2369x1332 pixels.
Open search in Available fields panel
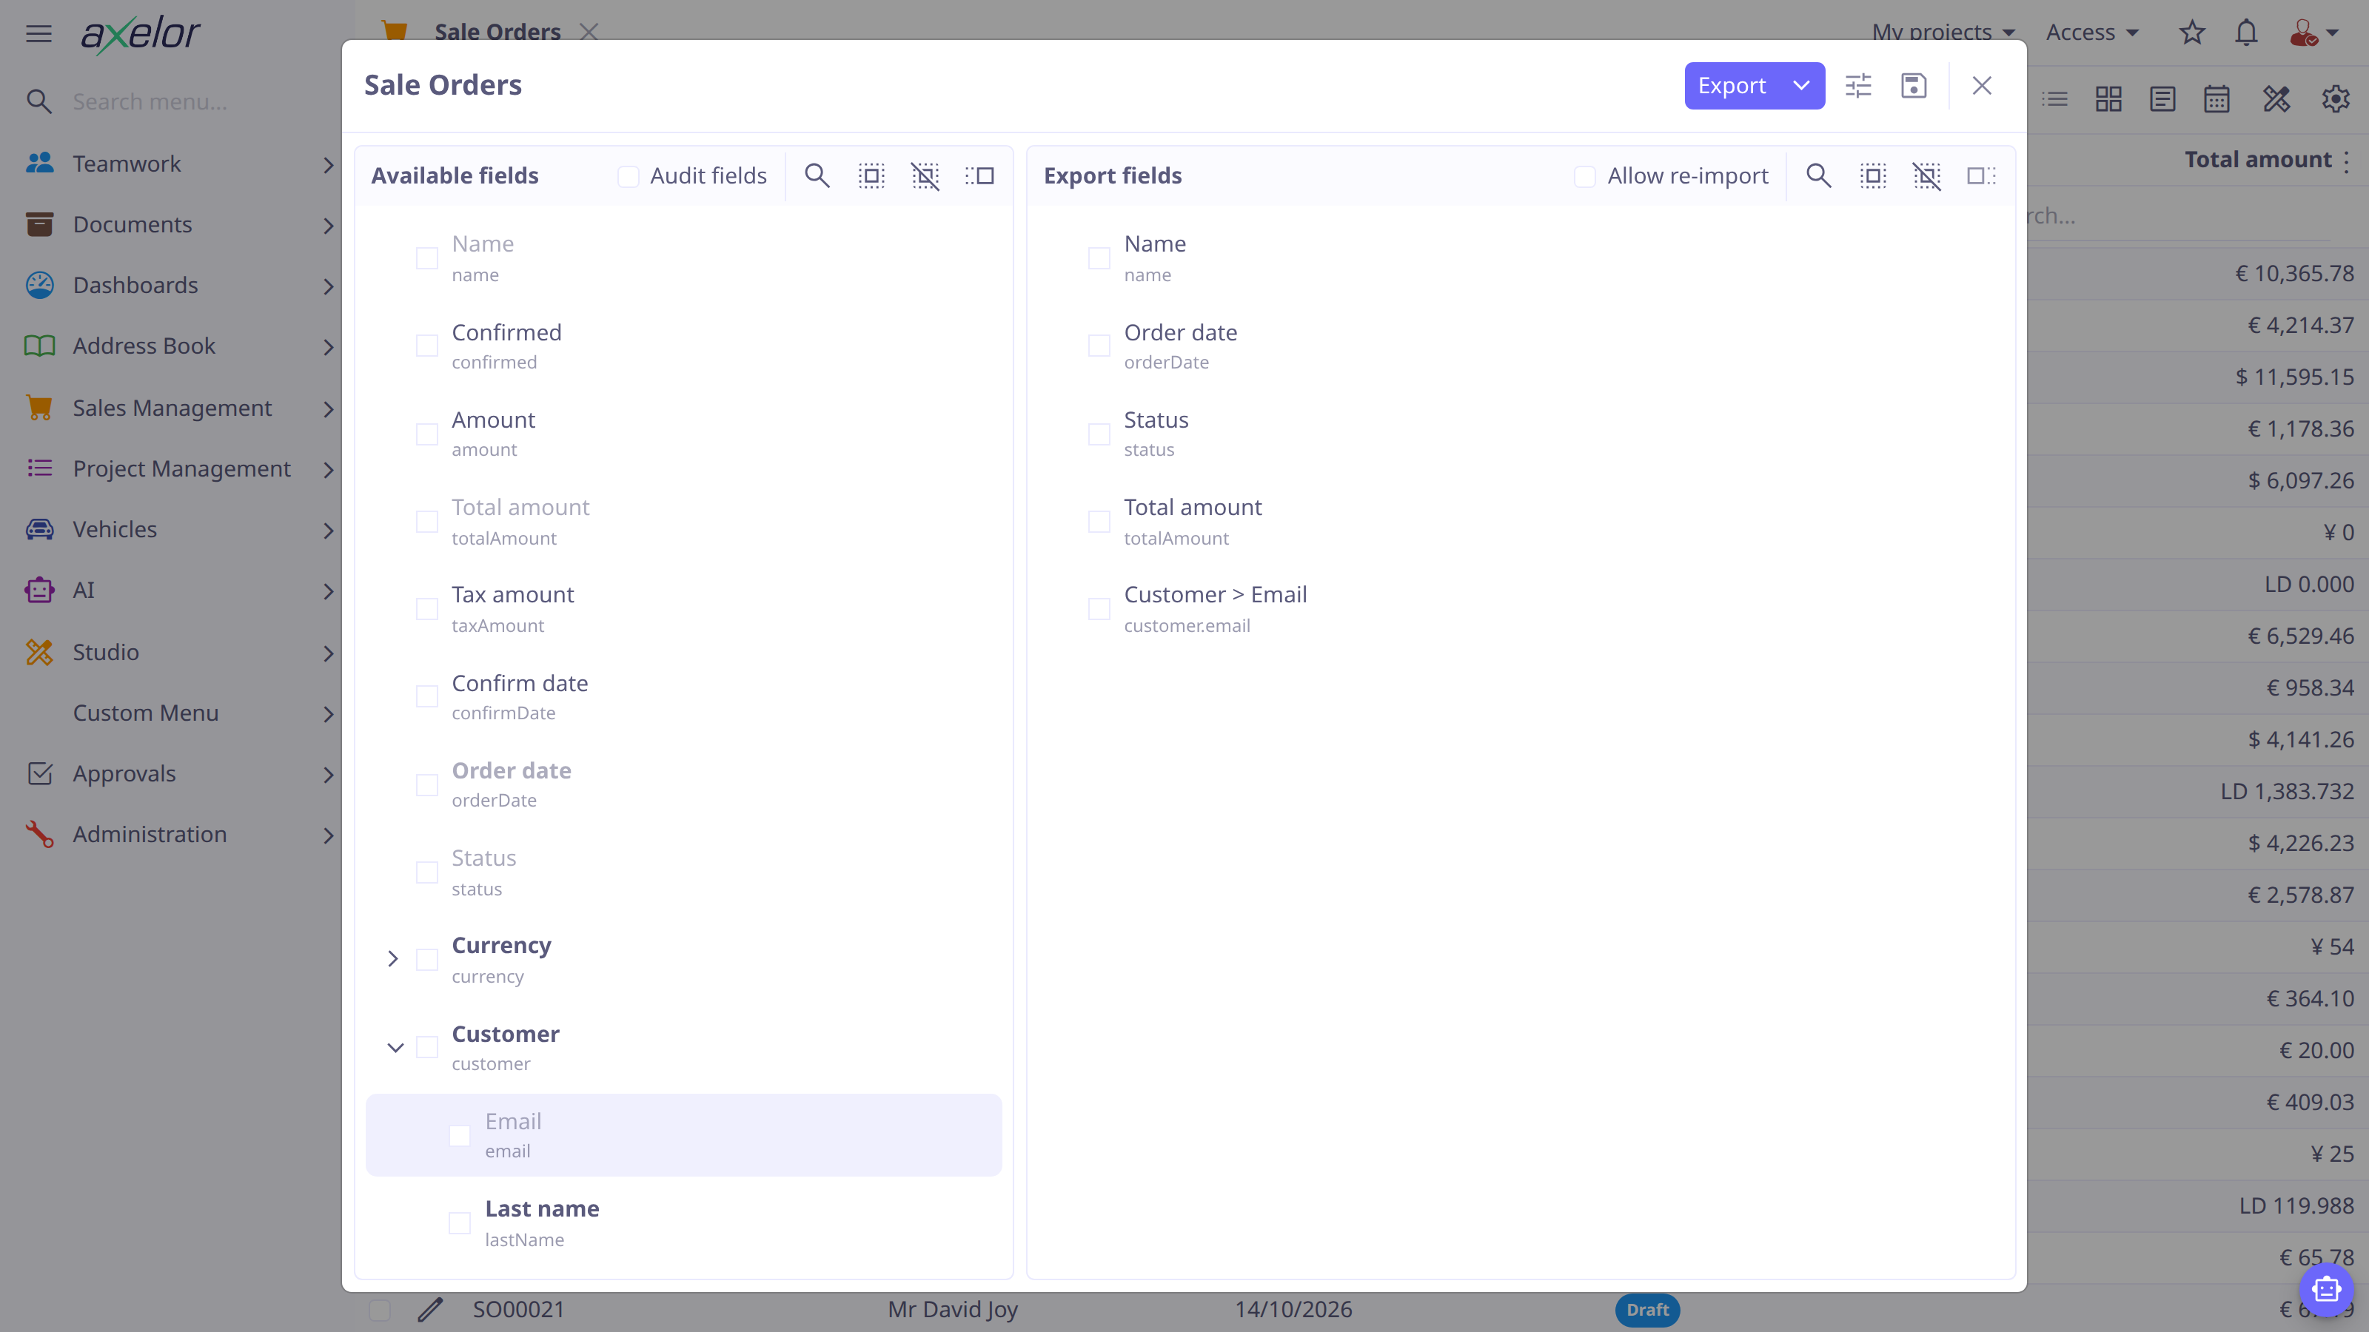click(x=817, y=175)
